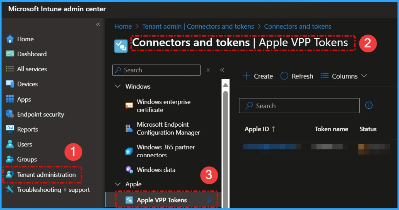This screenshot has height=210, width=399.
Task: Open the Columns dropdown
Action: 344,76
